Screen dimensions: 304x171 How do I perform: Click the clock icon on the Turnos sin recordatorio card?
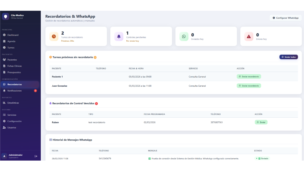pos(54,36)
